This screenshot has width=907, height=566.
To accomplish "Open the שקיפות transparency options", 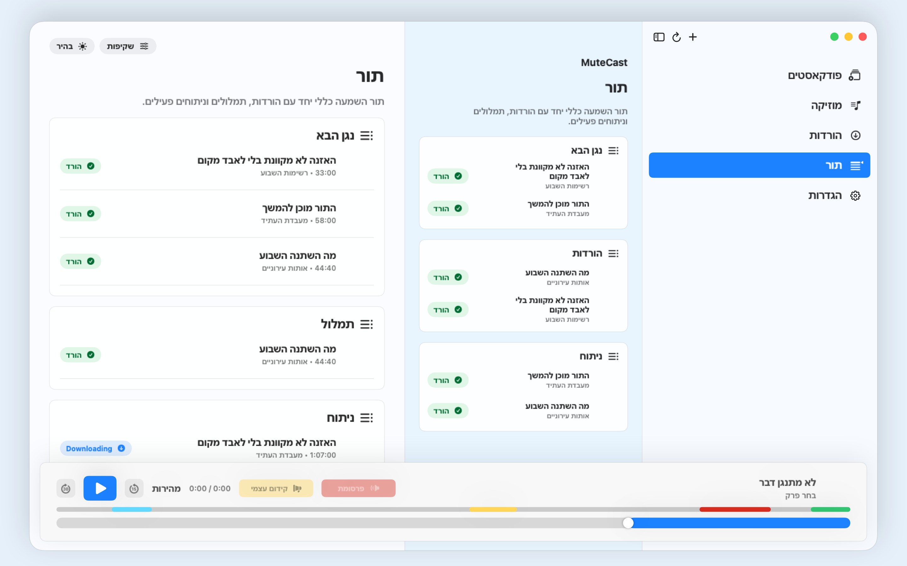I will pyautogui.click(x=128, y=46).
